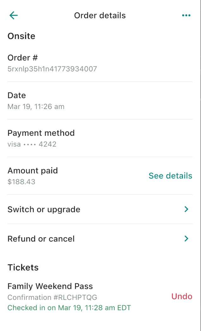Click confirmation code #RLCHPTQG
The height and width of the screenshot is (331, 201).
click(x=52, y=297)
